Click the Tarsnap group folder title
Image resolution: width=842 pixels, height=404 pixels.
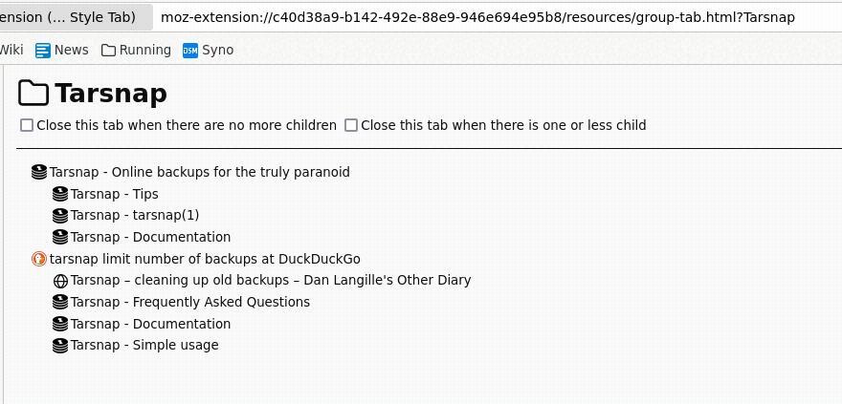pyautogui.click(x=110, y=94)
